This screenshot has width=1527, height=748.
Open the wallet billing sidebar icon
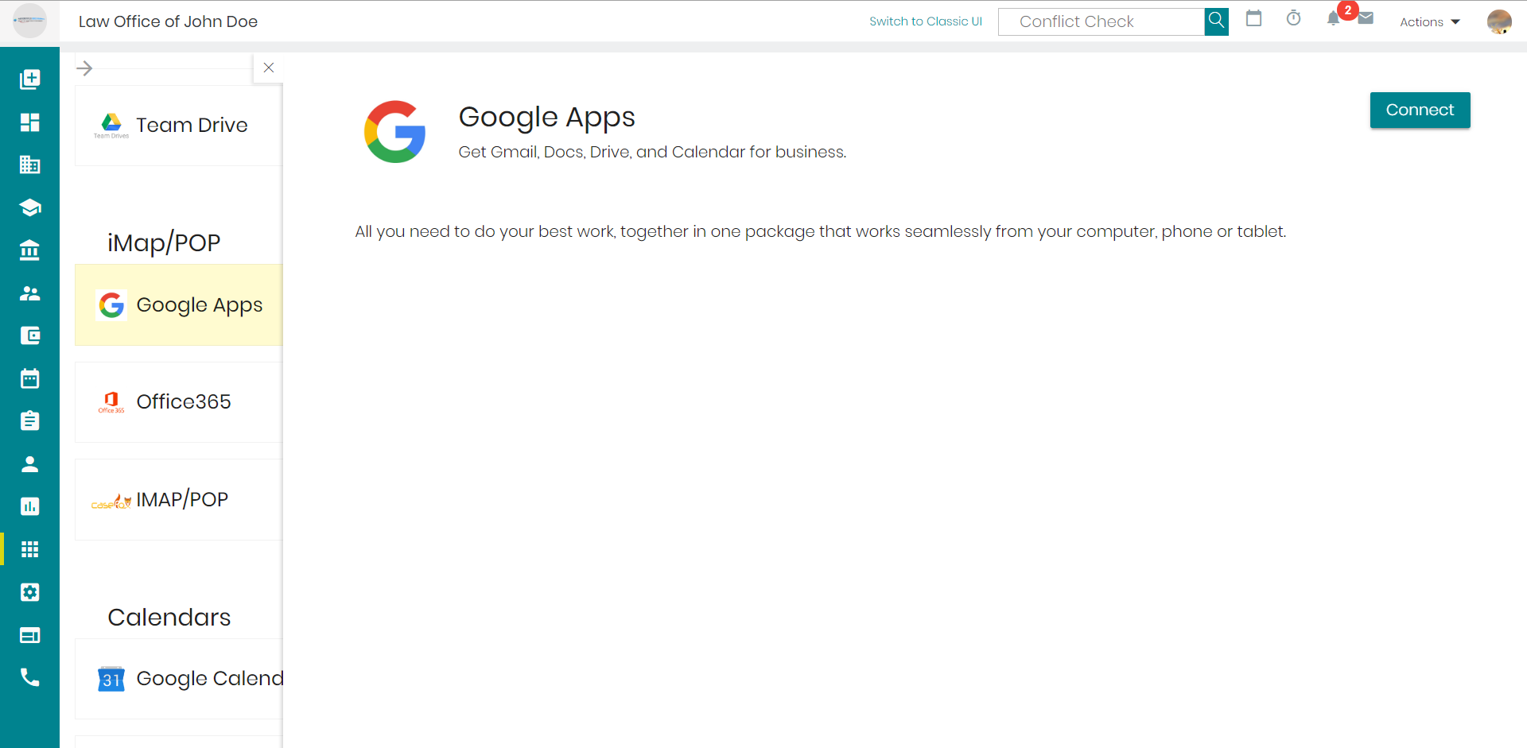(29, 335)
